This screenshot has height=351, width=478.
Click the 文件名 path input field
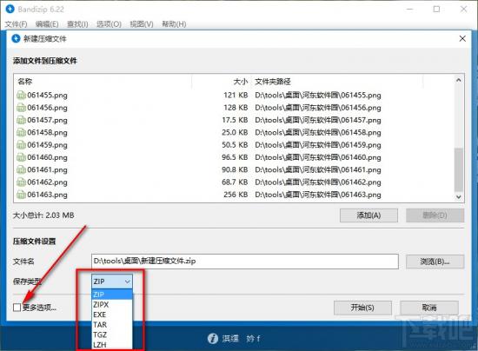coord(245,262)
